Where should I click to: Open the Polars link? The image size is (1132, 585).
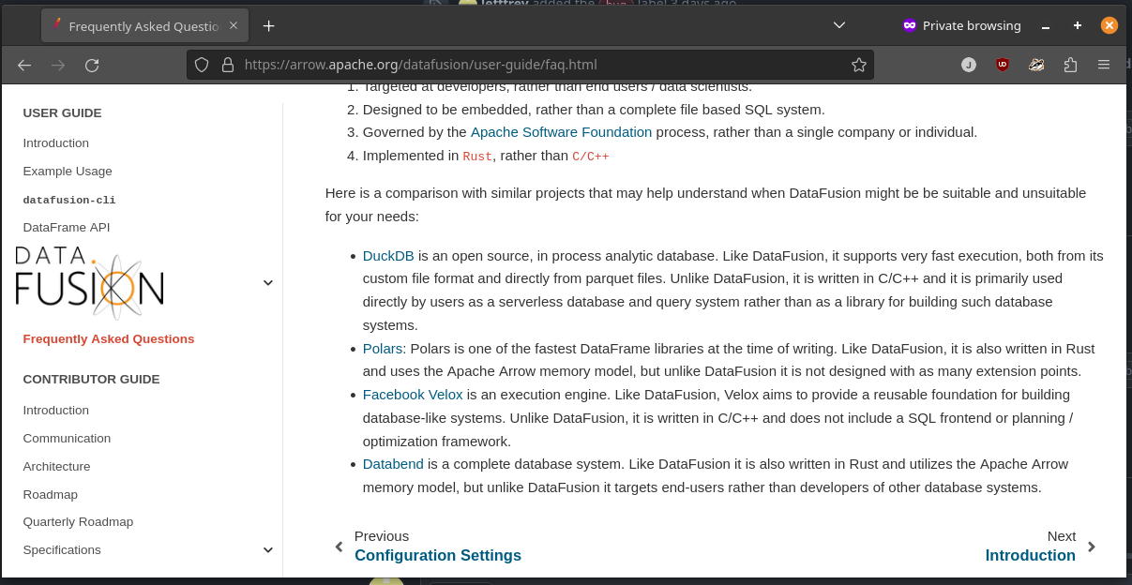point(383,349)
